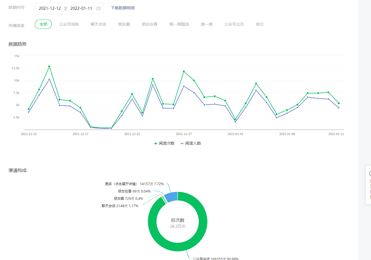Choose the 其它 channel filter
Image resolution: width=371 pixels, height=260 pixels.
[260, 24]
